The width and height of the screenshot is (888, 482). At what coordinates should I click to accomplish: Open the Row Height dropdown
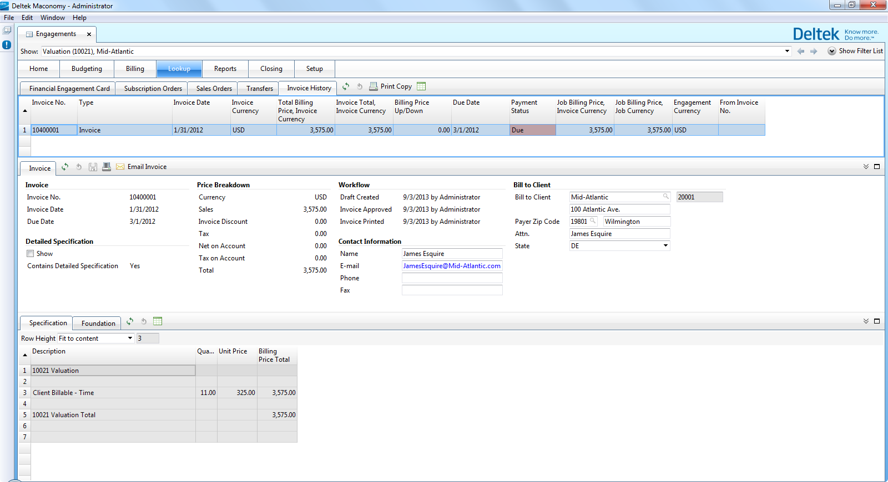coord(130,339)
